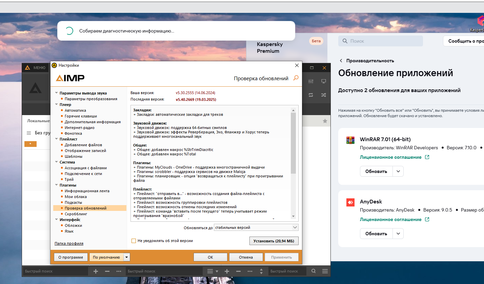Viewport: 484px width, 284px height.
Task: Open Скробблинг settings page
Action: (x=76, y=214)
